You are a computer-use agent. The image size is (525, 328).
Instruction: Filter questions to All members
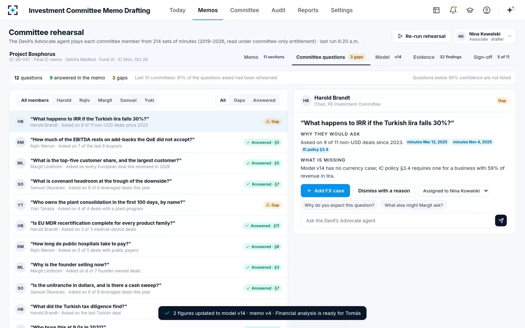coord(35,100)
